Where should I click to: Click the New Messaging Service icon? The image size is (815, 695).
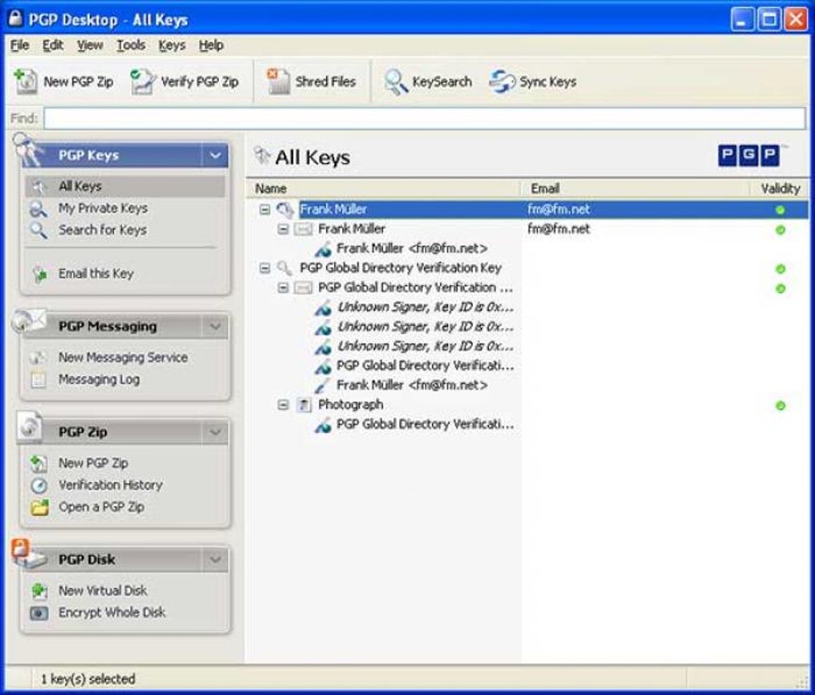pyautogui.click(x=38, y=358)
